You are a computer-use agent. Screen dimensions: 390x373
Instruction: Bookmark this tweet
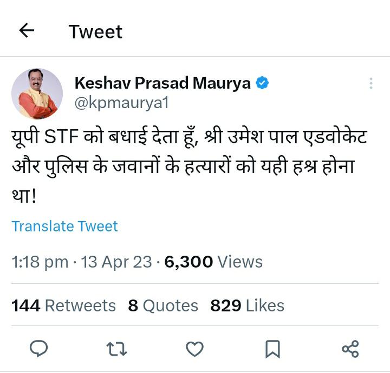pos(272,349)
